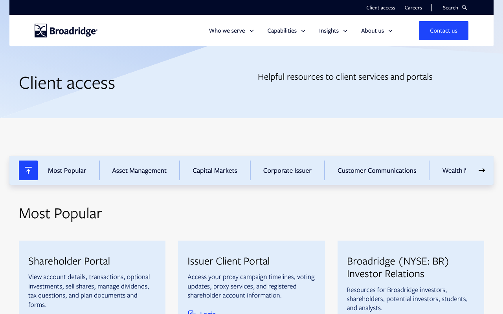
Task: Expand the Who we serve menu
Action: click(231, 31)
